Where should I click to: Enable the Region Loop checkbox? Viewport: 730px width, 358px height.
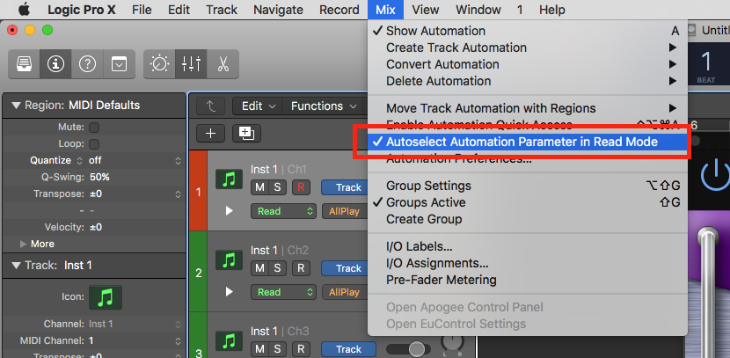click(94, 143)
